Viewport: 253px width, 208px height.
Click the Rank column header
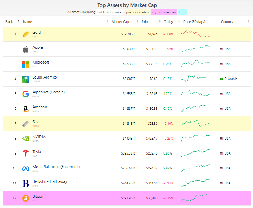(9, 22)
